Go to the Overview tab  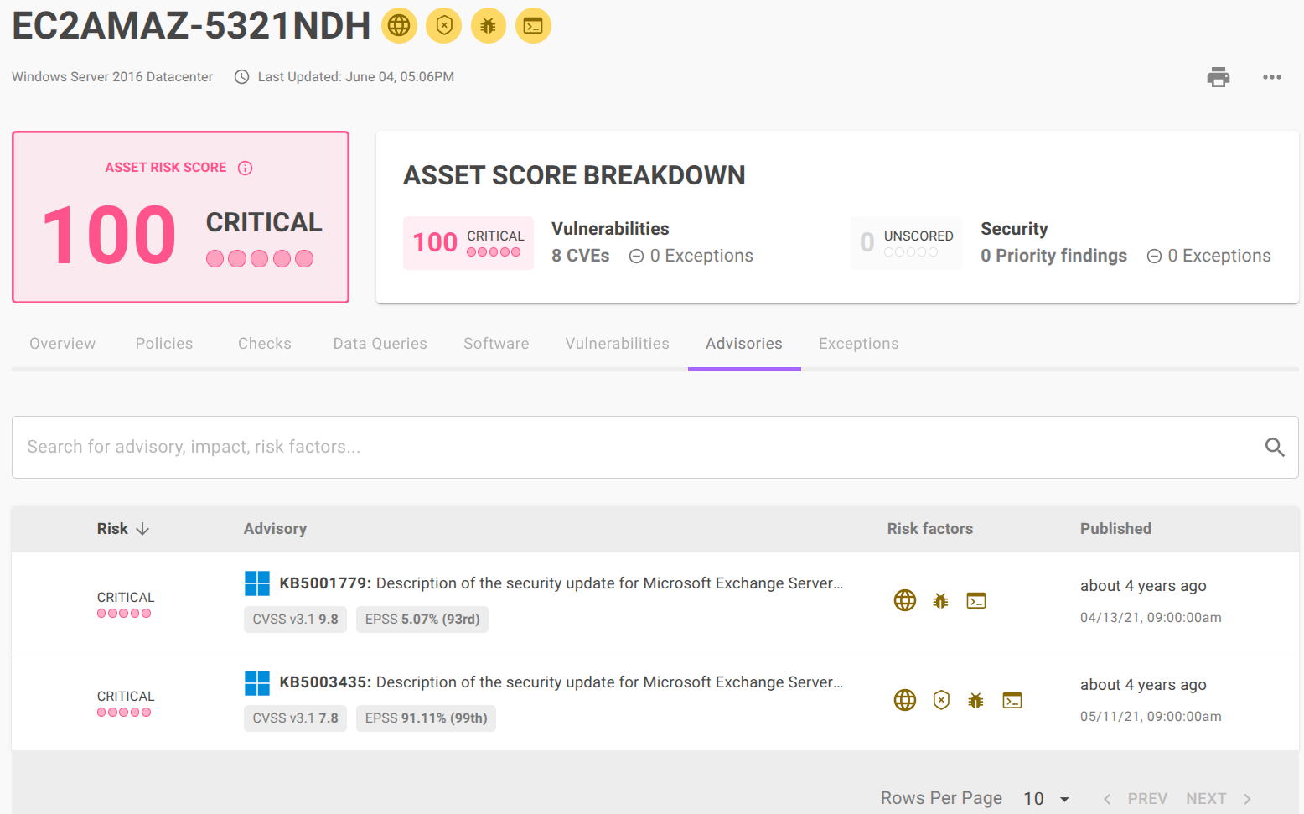click(x=62, y=344)
